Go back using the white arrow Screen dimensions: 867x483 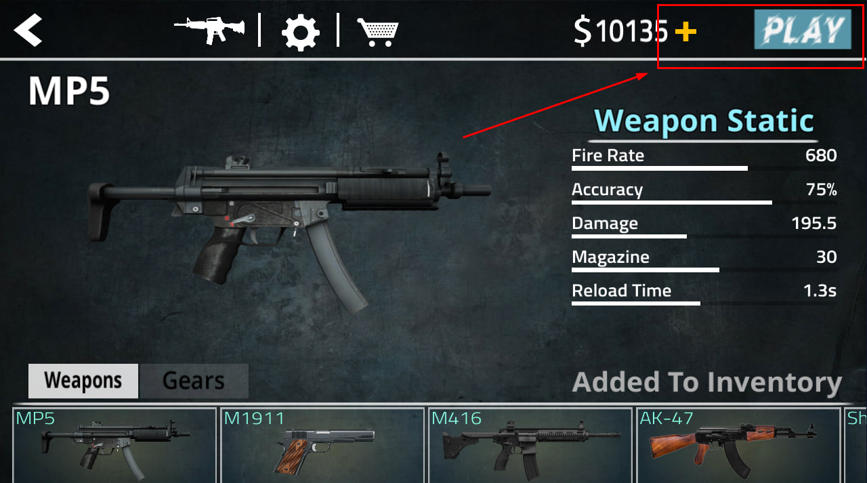point(28,30)
